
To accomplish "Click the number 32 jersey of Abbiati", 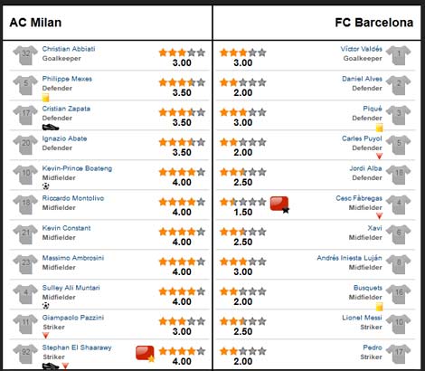I will point(25,55).
